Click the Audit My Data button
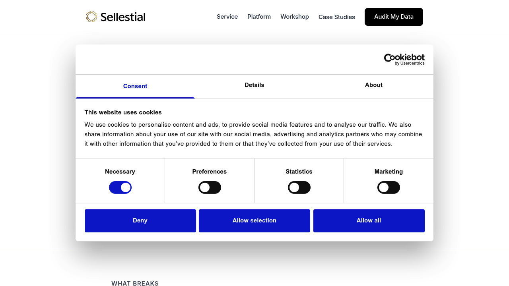Screen dimensions: 509x286 394,17
